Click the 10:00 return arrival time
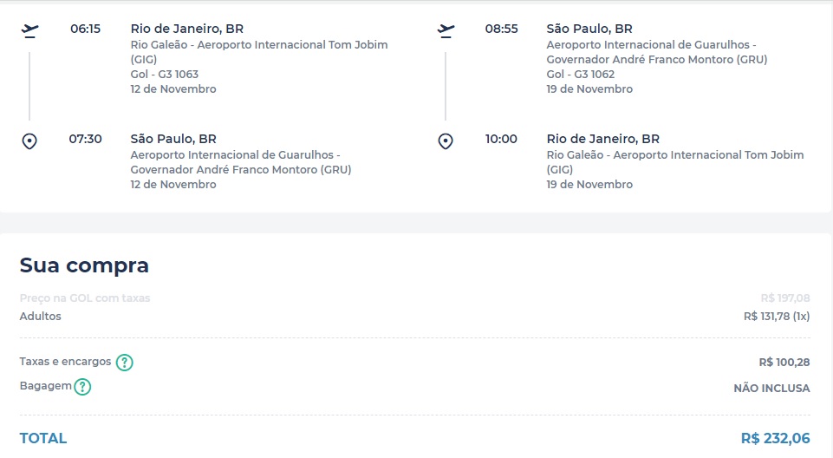This screenshot has width=833, height=458. coord(501,139)
